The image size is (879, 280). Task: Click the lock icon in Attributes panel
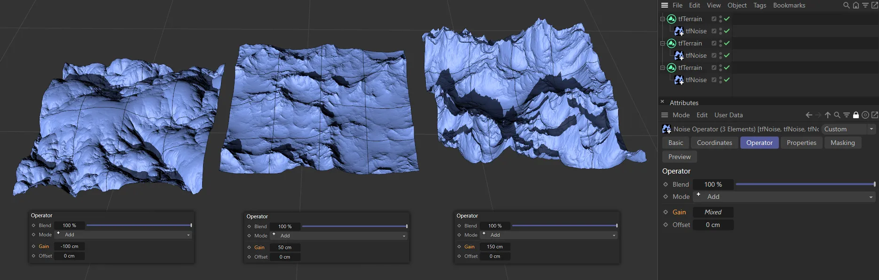tap(856, 115)
